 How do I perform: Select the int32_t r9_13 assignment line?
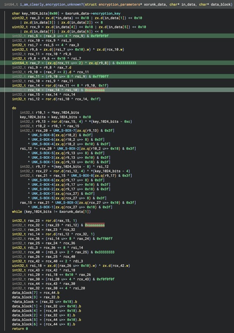click(x=76, y=121)
